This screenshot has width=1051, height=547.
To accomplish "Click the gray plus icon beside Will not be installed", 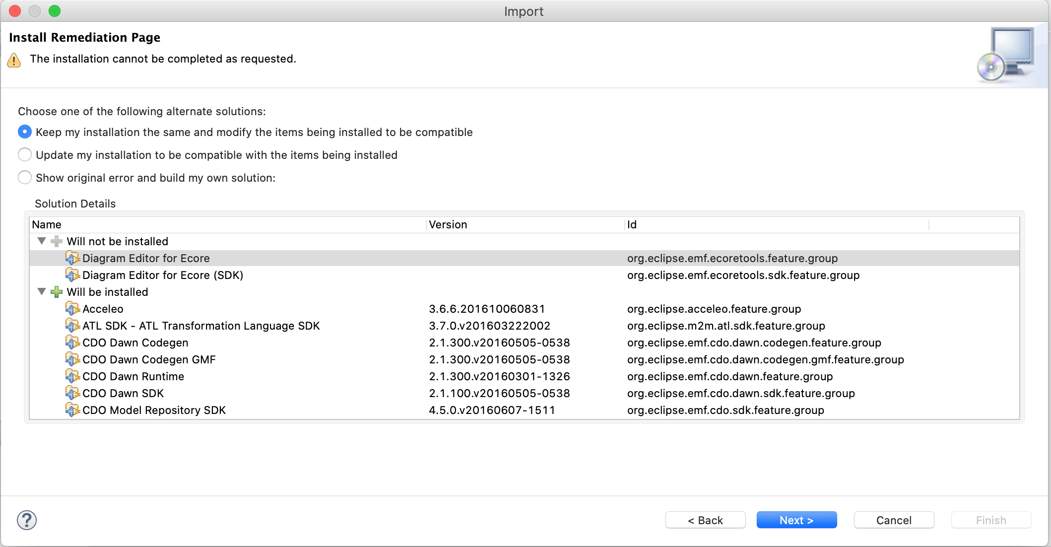I will pos(57,241).
